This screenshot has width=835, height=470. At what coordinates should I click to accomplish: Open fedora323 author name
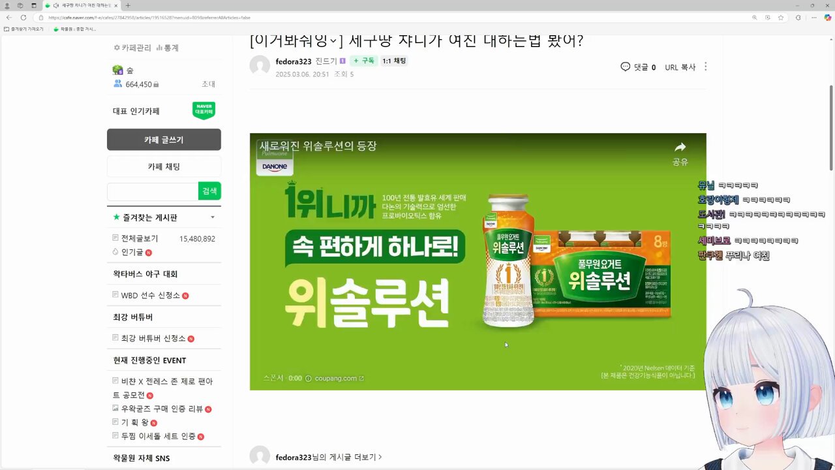tap(294, 61)
